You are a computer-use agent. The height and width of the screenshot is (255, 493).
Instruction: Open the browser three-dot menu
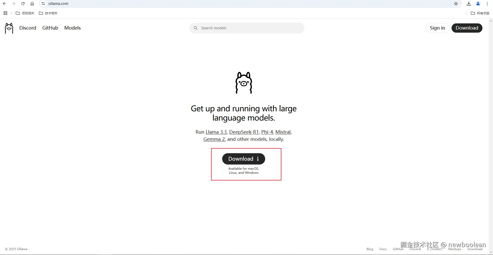(x=487, y=4)
